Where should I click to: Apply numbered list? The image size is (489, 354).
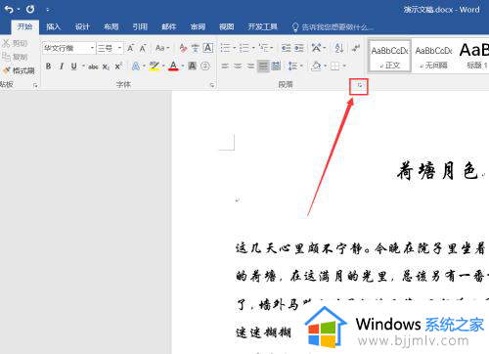pyautogui.click(x=244, y=48)
